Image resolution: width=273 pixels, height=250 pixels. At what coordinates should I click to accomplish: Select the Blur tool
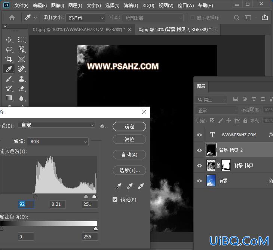(x=21, y=98)
